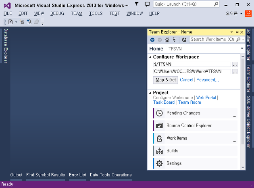This screenshot has width=254, height=188.
Task: Click the Open File toolbar icon
Action: click(22, 22)
